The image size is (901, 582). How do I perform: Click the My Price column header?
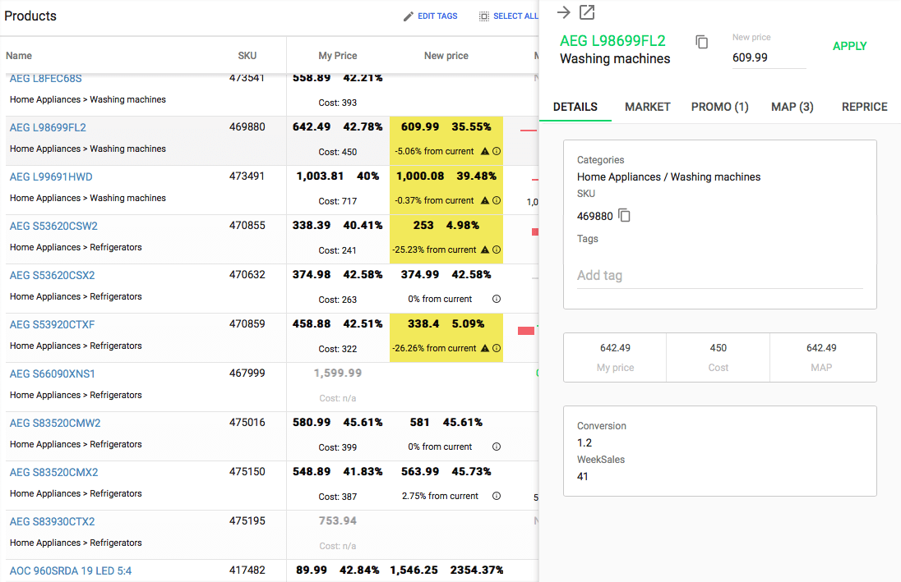tap(338, 56)
